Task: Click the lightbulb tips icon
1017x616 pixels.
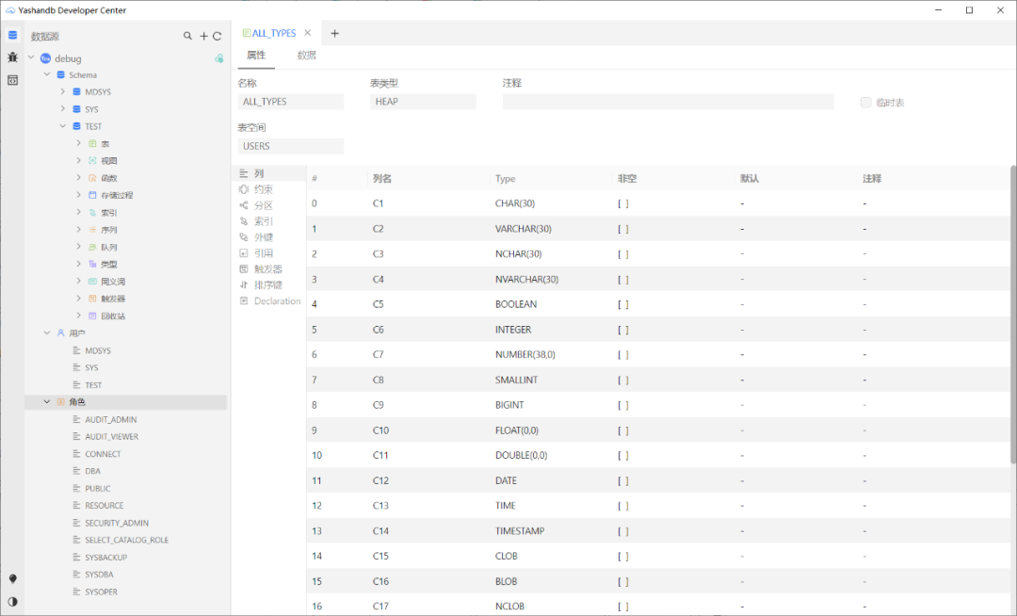Action: (x=12, y=578)
